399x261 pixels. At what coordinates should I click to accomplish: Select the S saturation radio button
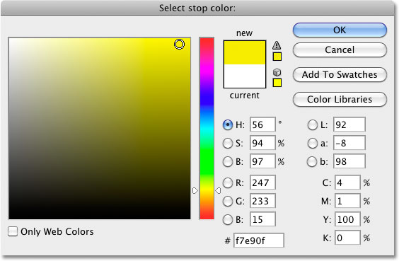(228, 143)
